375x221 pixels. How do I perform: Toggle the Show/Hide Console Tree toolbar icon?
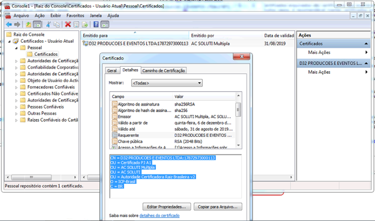[x=37, y=24]
